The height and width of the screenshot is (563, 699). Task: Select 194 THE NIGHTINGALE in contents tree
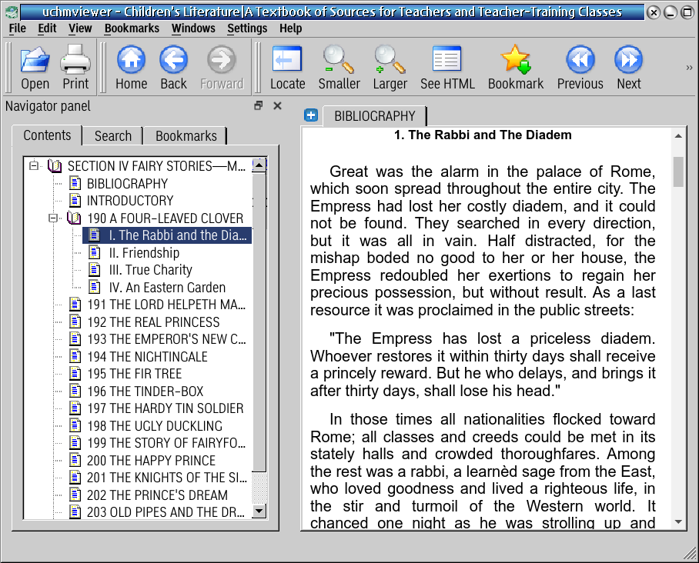click(147, 357)
